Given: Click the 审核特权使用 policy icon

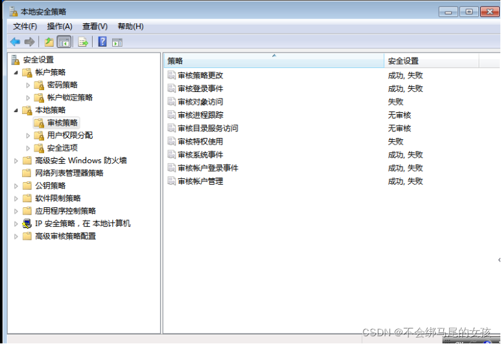Looking at the screenshot, I should pos(172,141).
